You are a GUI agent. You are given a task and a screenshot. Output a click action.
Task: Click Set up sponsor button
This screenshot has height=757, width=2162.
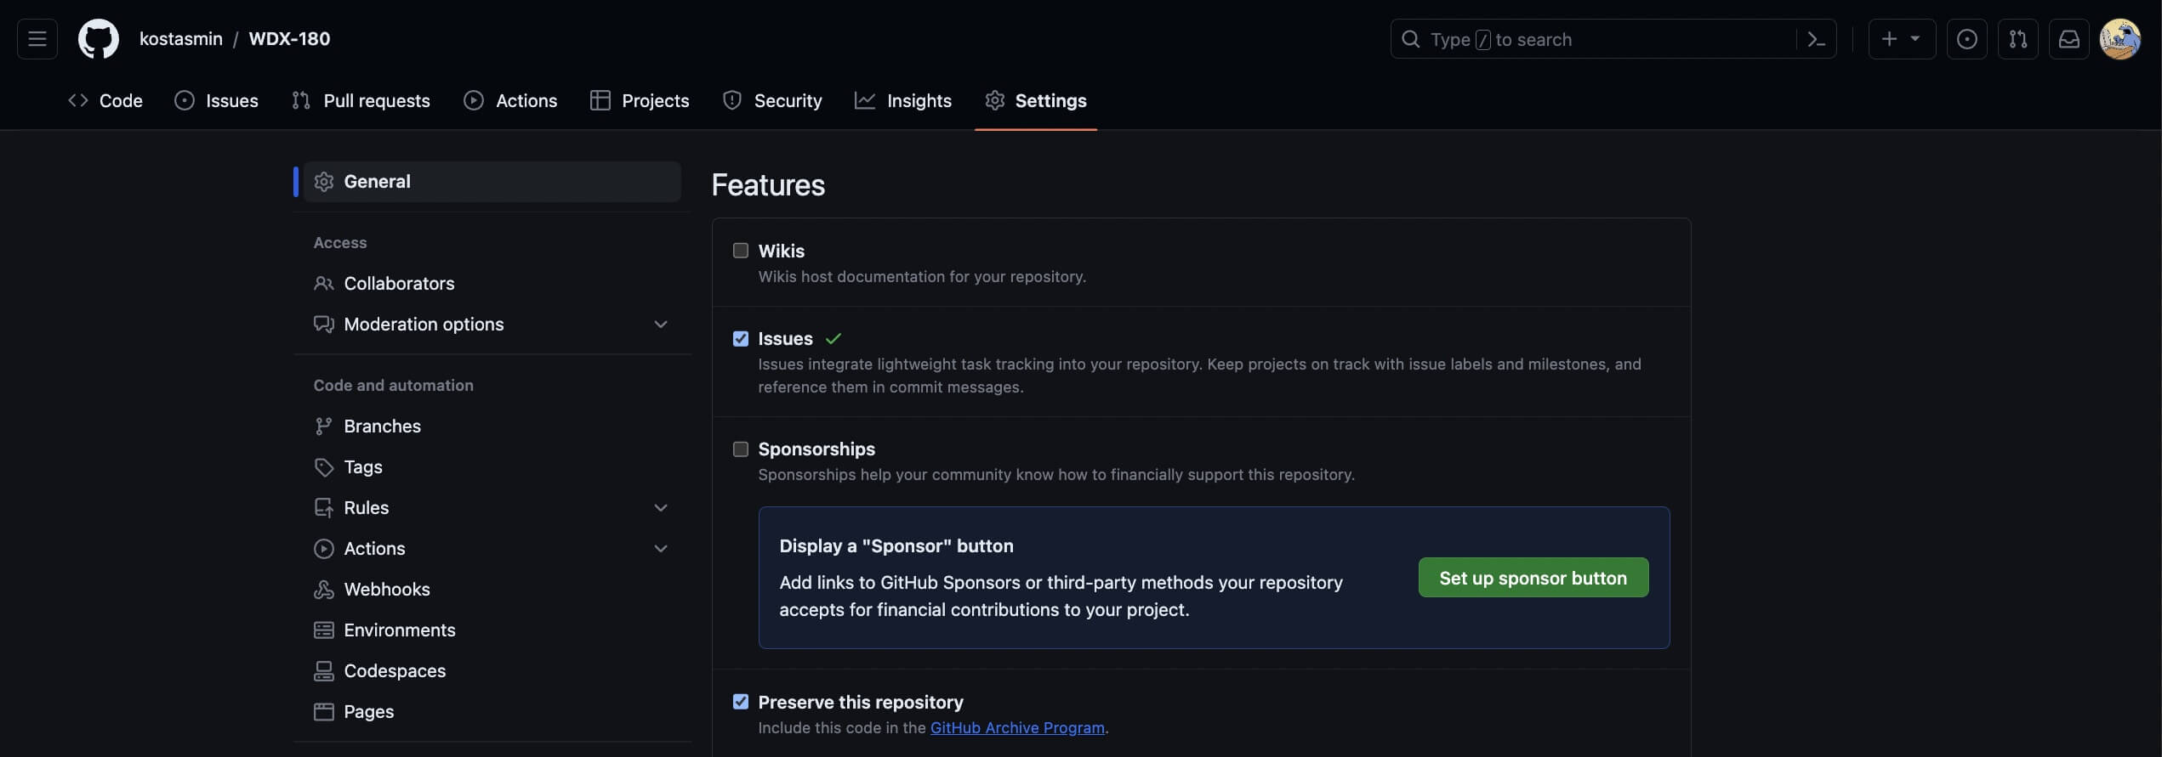pyautogui.click(x=1533, y=578)
